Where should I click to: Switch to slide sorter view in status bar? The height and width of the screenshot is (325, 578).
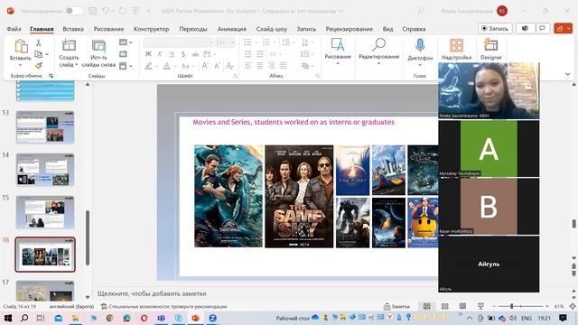point(445,306)
